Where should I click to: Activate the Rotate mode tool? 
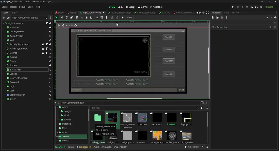[67, 18]
